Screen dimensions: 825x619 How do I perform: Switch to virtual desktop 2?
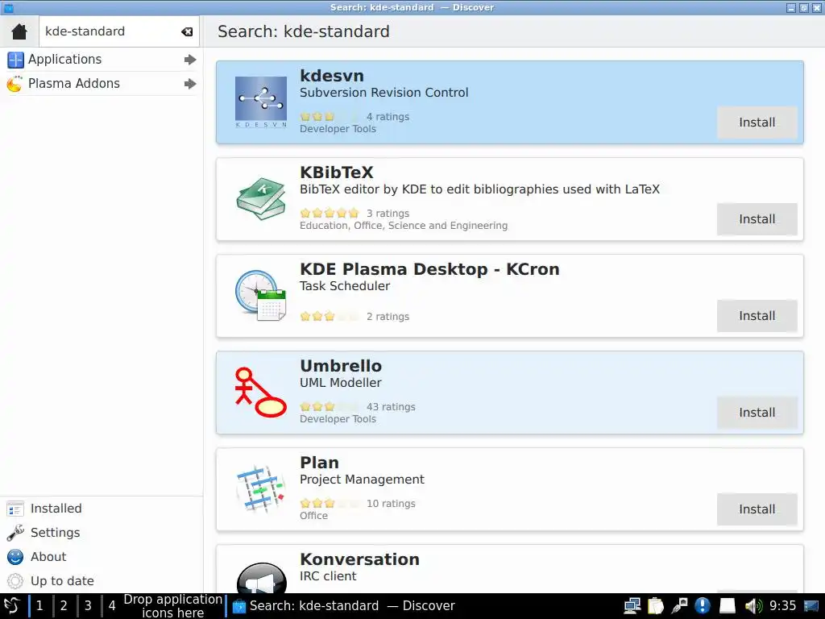tap(64, 606)
